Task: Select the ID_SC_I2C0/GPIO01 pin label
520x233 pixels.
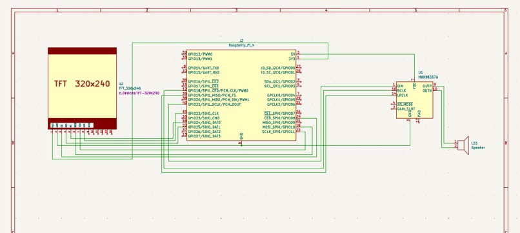Action: point(278,72)
